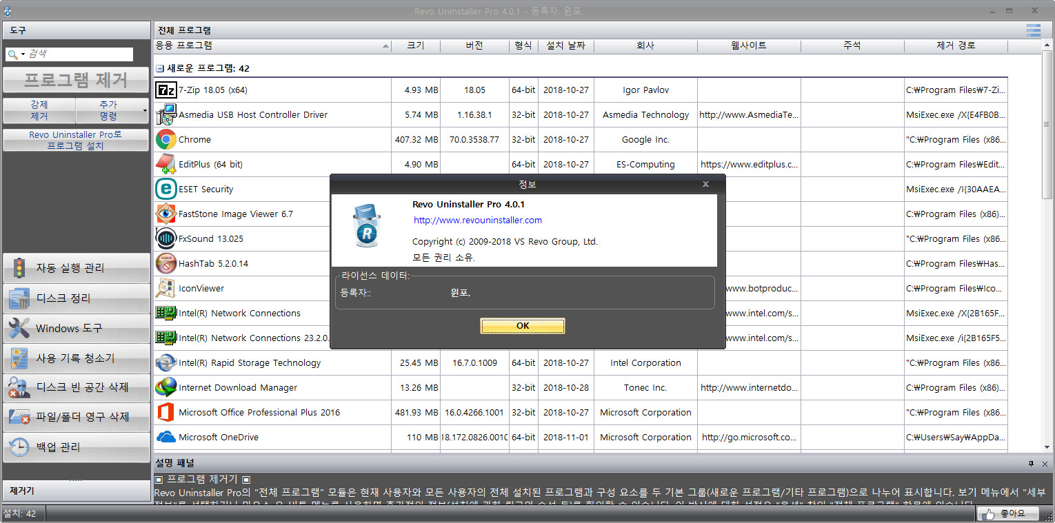Click the http://go.microsoft.co... website cell
Viewport: 1055px width, 523px height.
click(749, 437)
